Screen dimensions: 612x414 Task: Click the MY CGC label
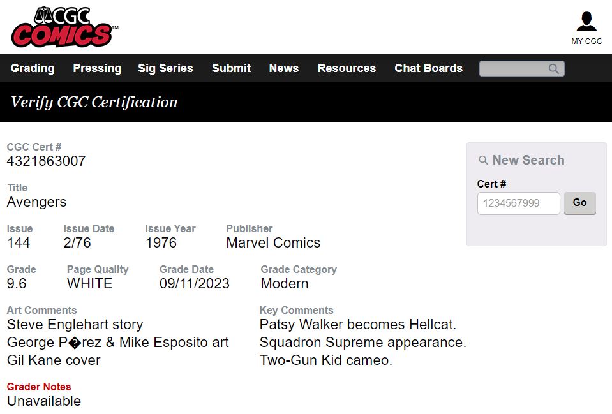tap(586, 41)
